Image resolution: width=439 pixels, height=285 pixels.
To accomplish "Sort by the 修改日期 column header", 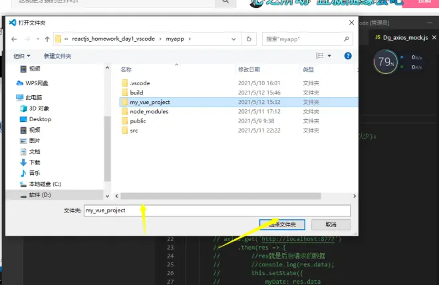I will pos(249,69).
